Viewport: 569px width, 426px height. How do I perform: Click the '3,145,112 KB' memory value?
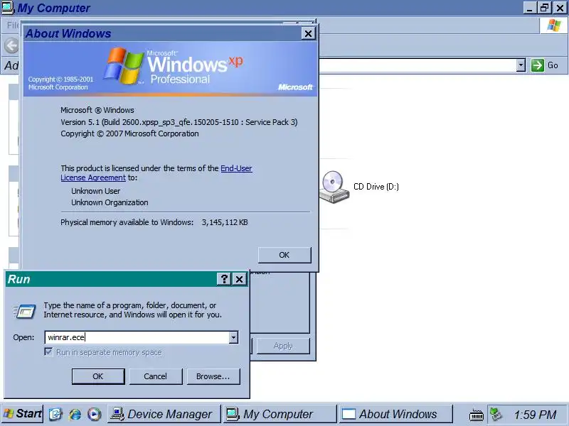tap(225, 222)
